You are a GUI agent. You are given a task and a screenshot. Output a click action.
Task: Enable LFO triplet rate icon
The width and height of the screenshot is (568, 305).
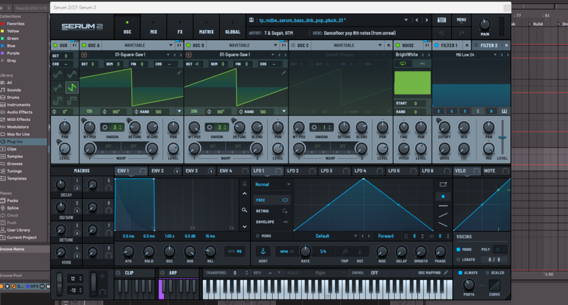(x=345, y=251)
